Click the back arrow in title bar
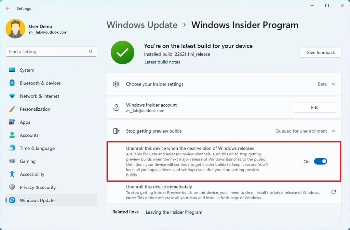 point(8,8)
